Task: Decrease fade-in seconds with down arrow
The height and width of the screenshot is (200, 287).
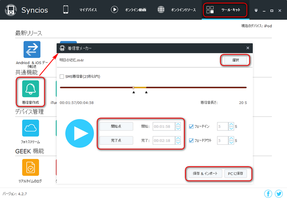Action: click(x=231, y=129)
